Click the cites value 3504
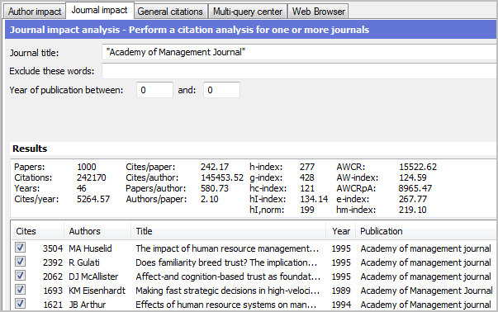 (x=53, y=248)
